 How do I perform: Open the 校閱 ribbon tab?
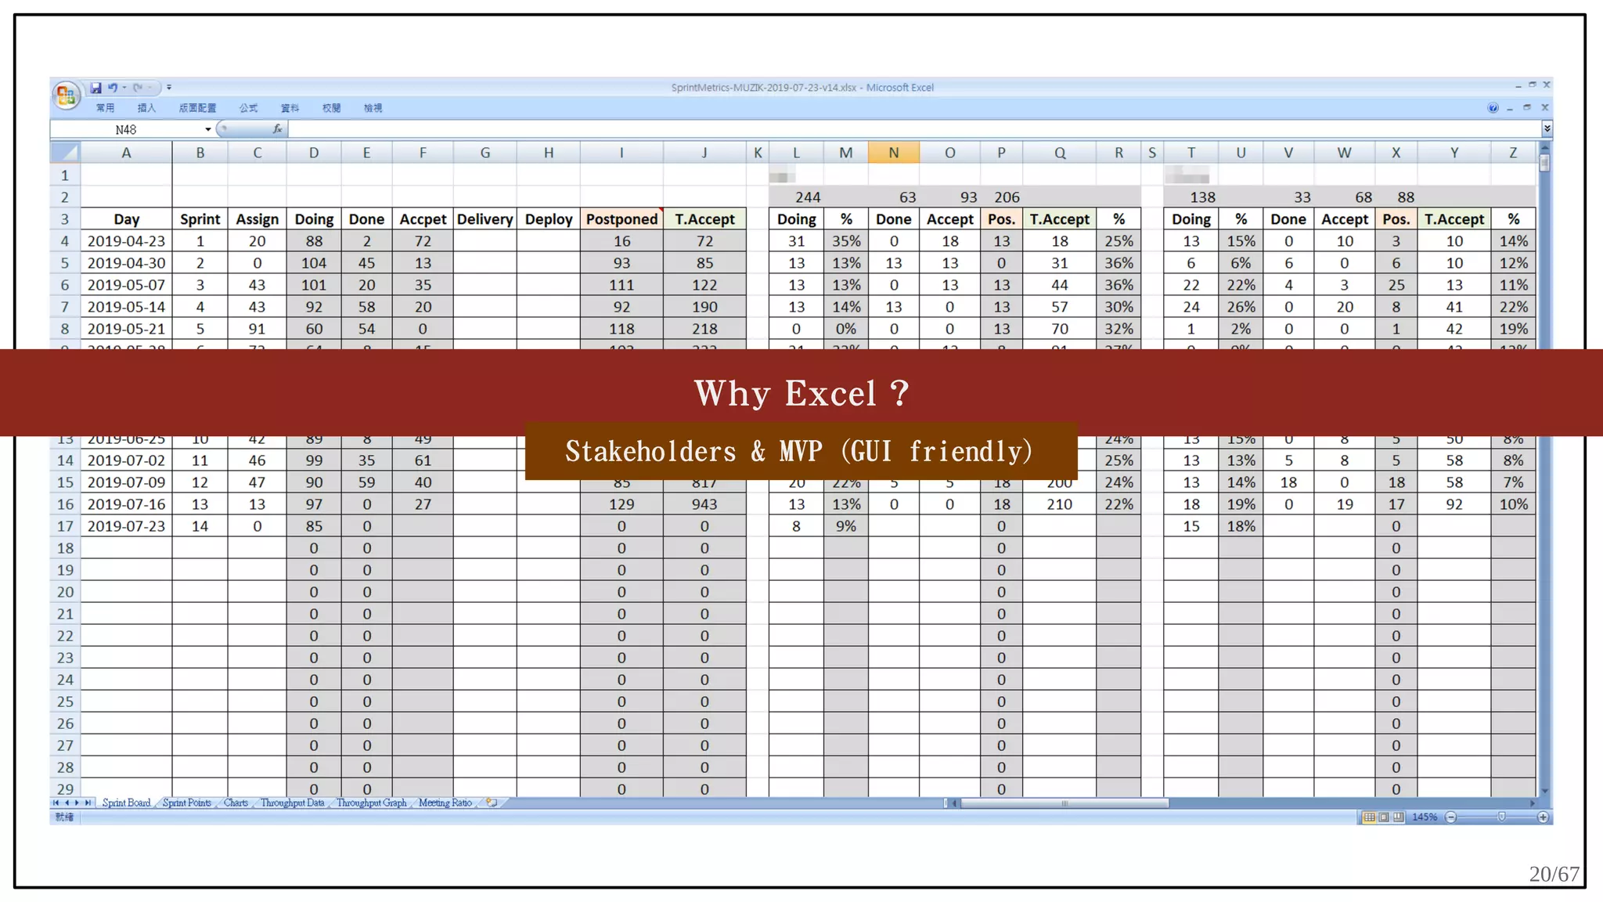pyautogui.click(x=331, y=108)
